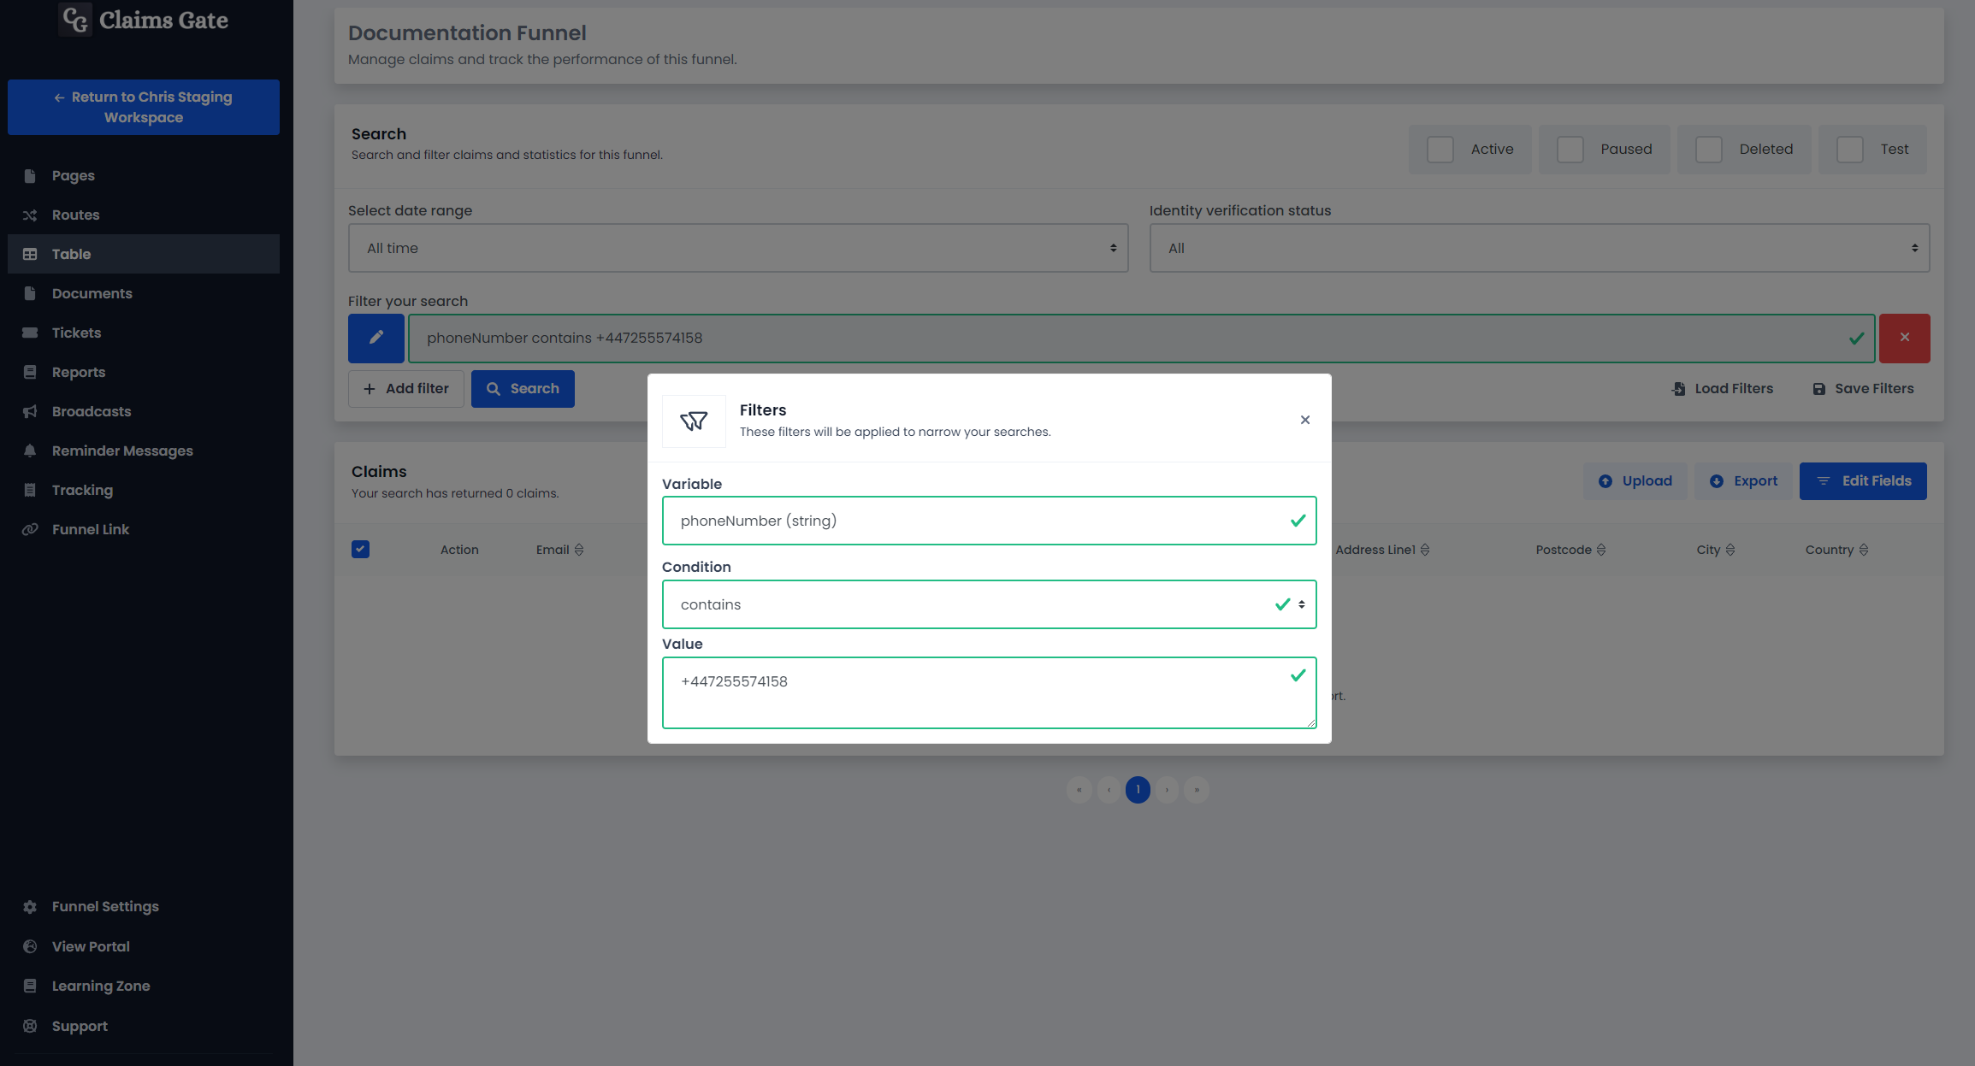Go to pagination page 1
The width and height of the screenshot is (1975, 1066).
pos(1138,790)
